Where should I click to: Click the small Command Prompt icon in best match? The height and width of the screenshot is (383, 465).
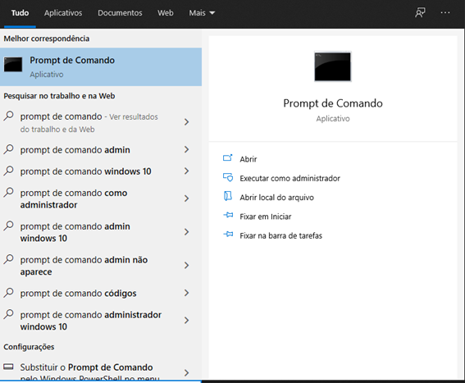(13, 64)
